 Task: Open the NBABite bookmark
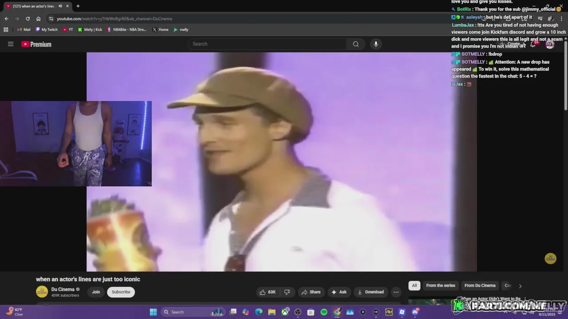point(126,30)
